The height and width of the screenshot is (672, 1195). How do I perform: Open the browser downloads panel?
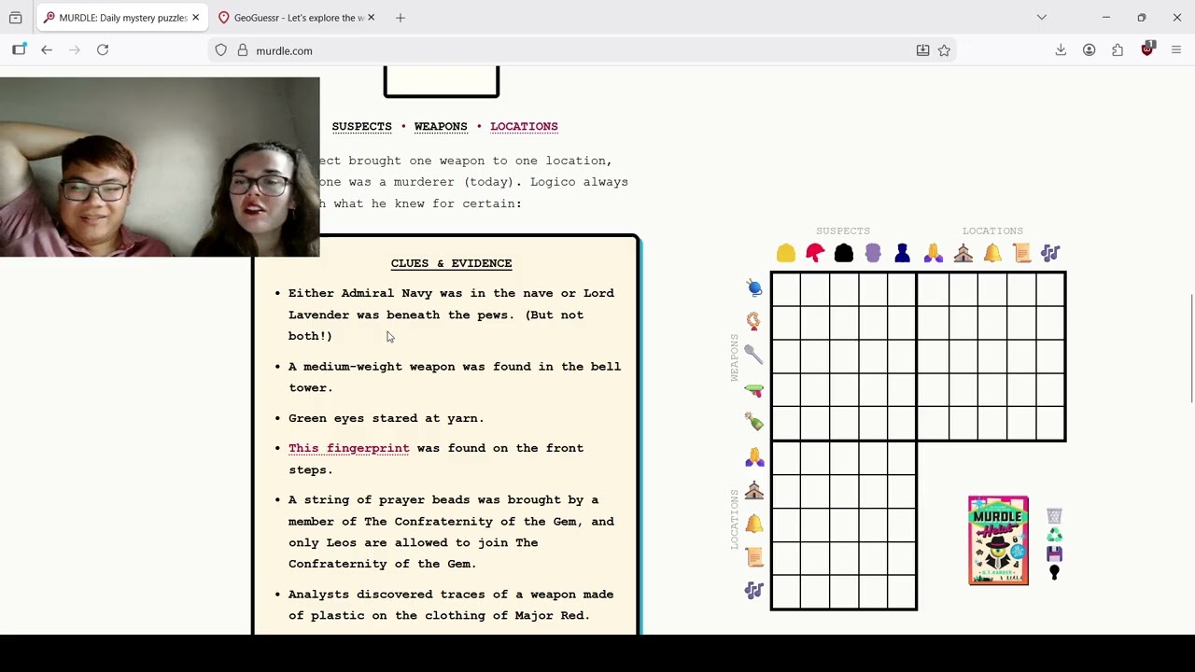[1061, 50]
